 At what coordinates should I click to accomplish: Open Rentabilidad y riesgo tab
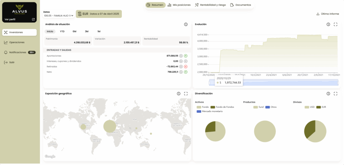(210, 5)
